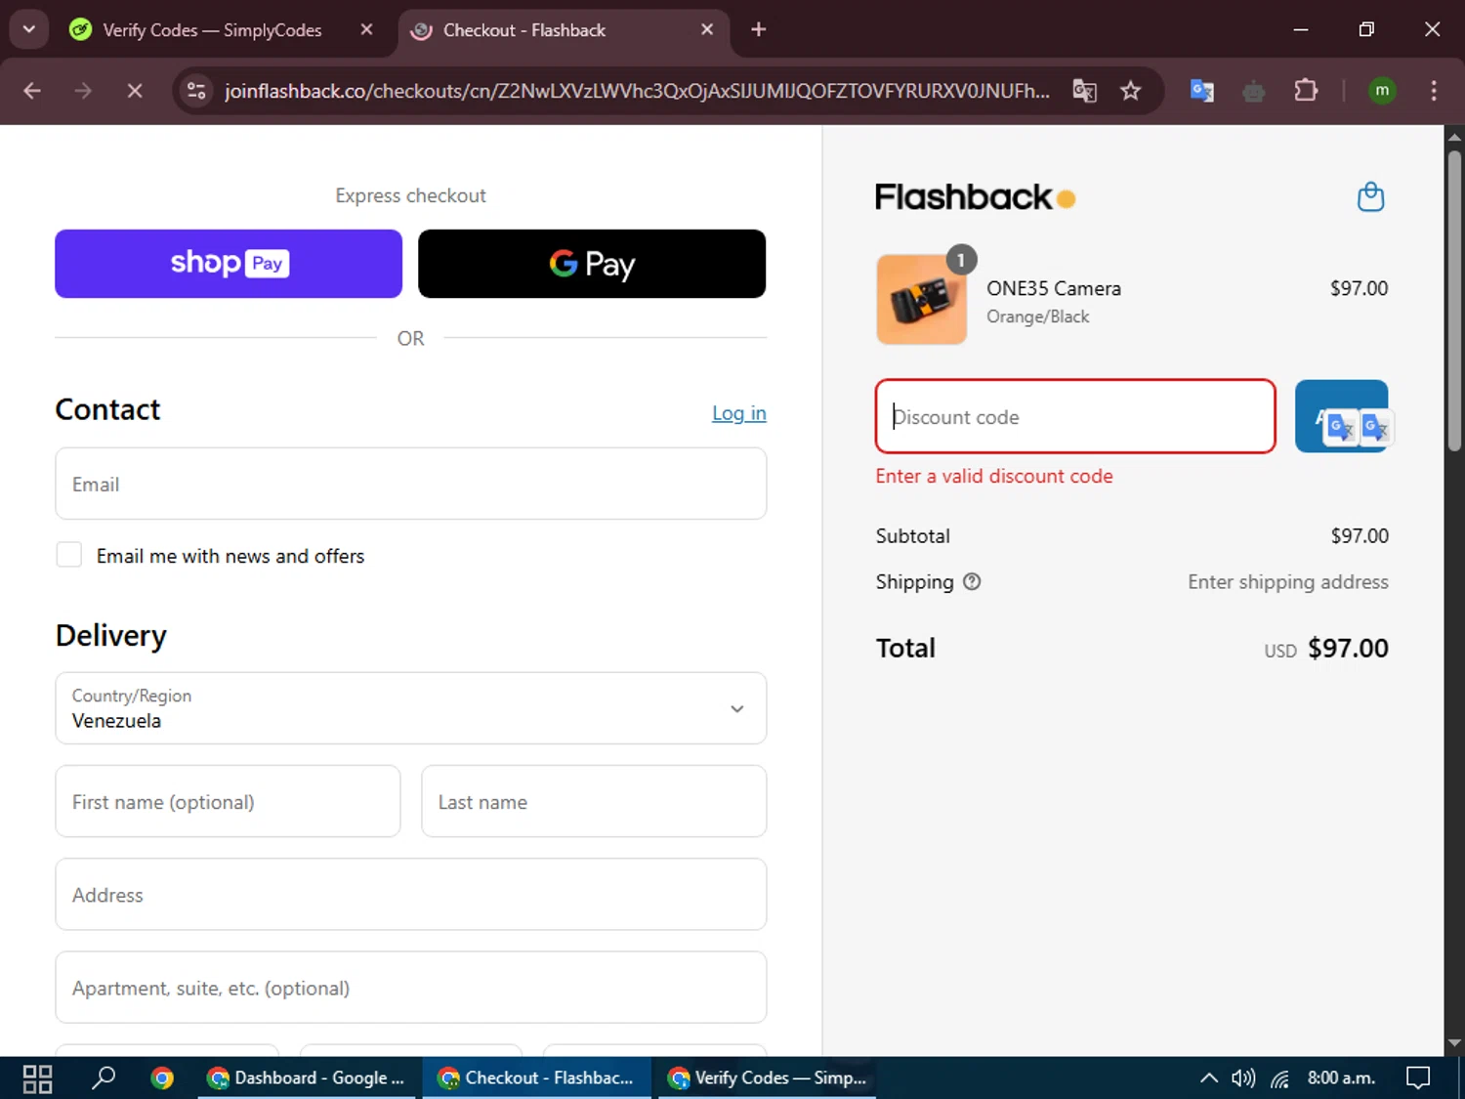Switch to Checkout - Flashback taskbar window
Screen dimensions: 1465x1099
pyautogui.click(x=536, y=1078)
